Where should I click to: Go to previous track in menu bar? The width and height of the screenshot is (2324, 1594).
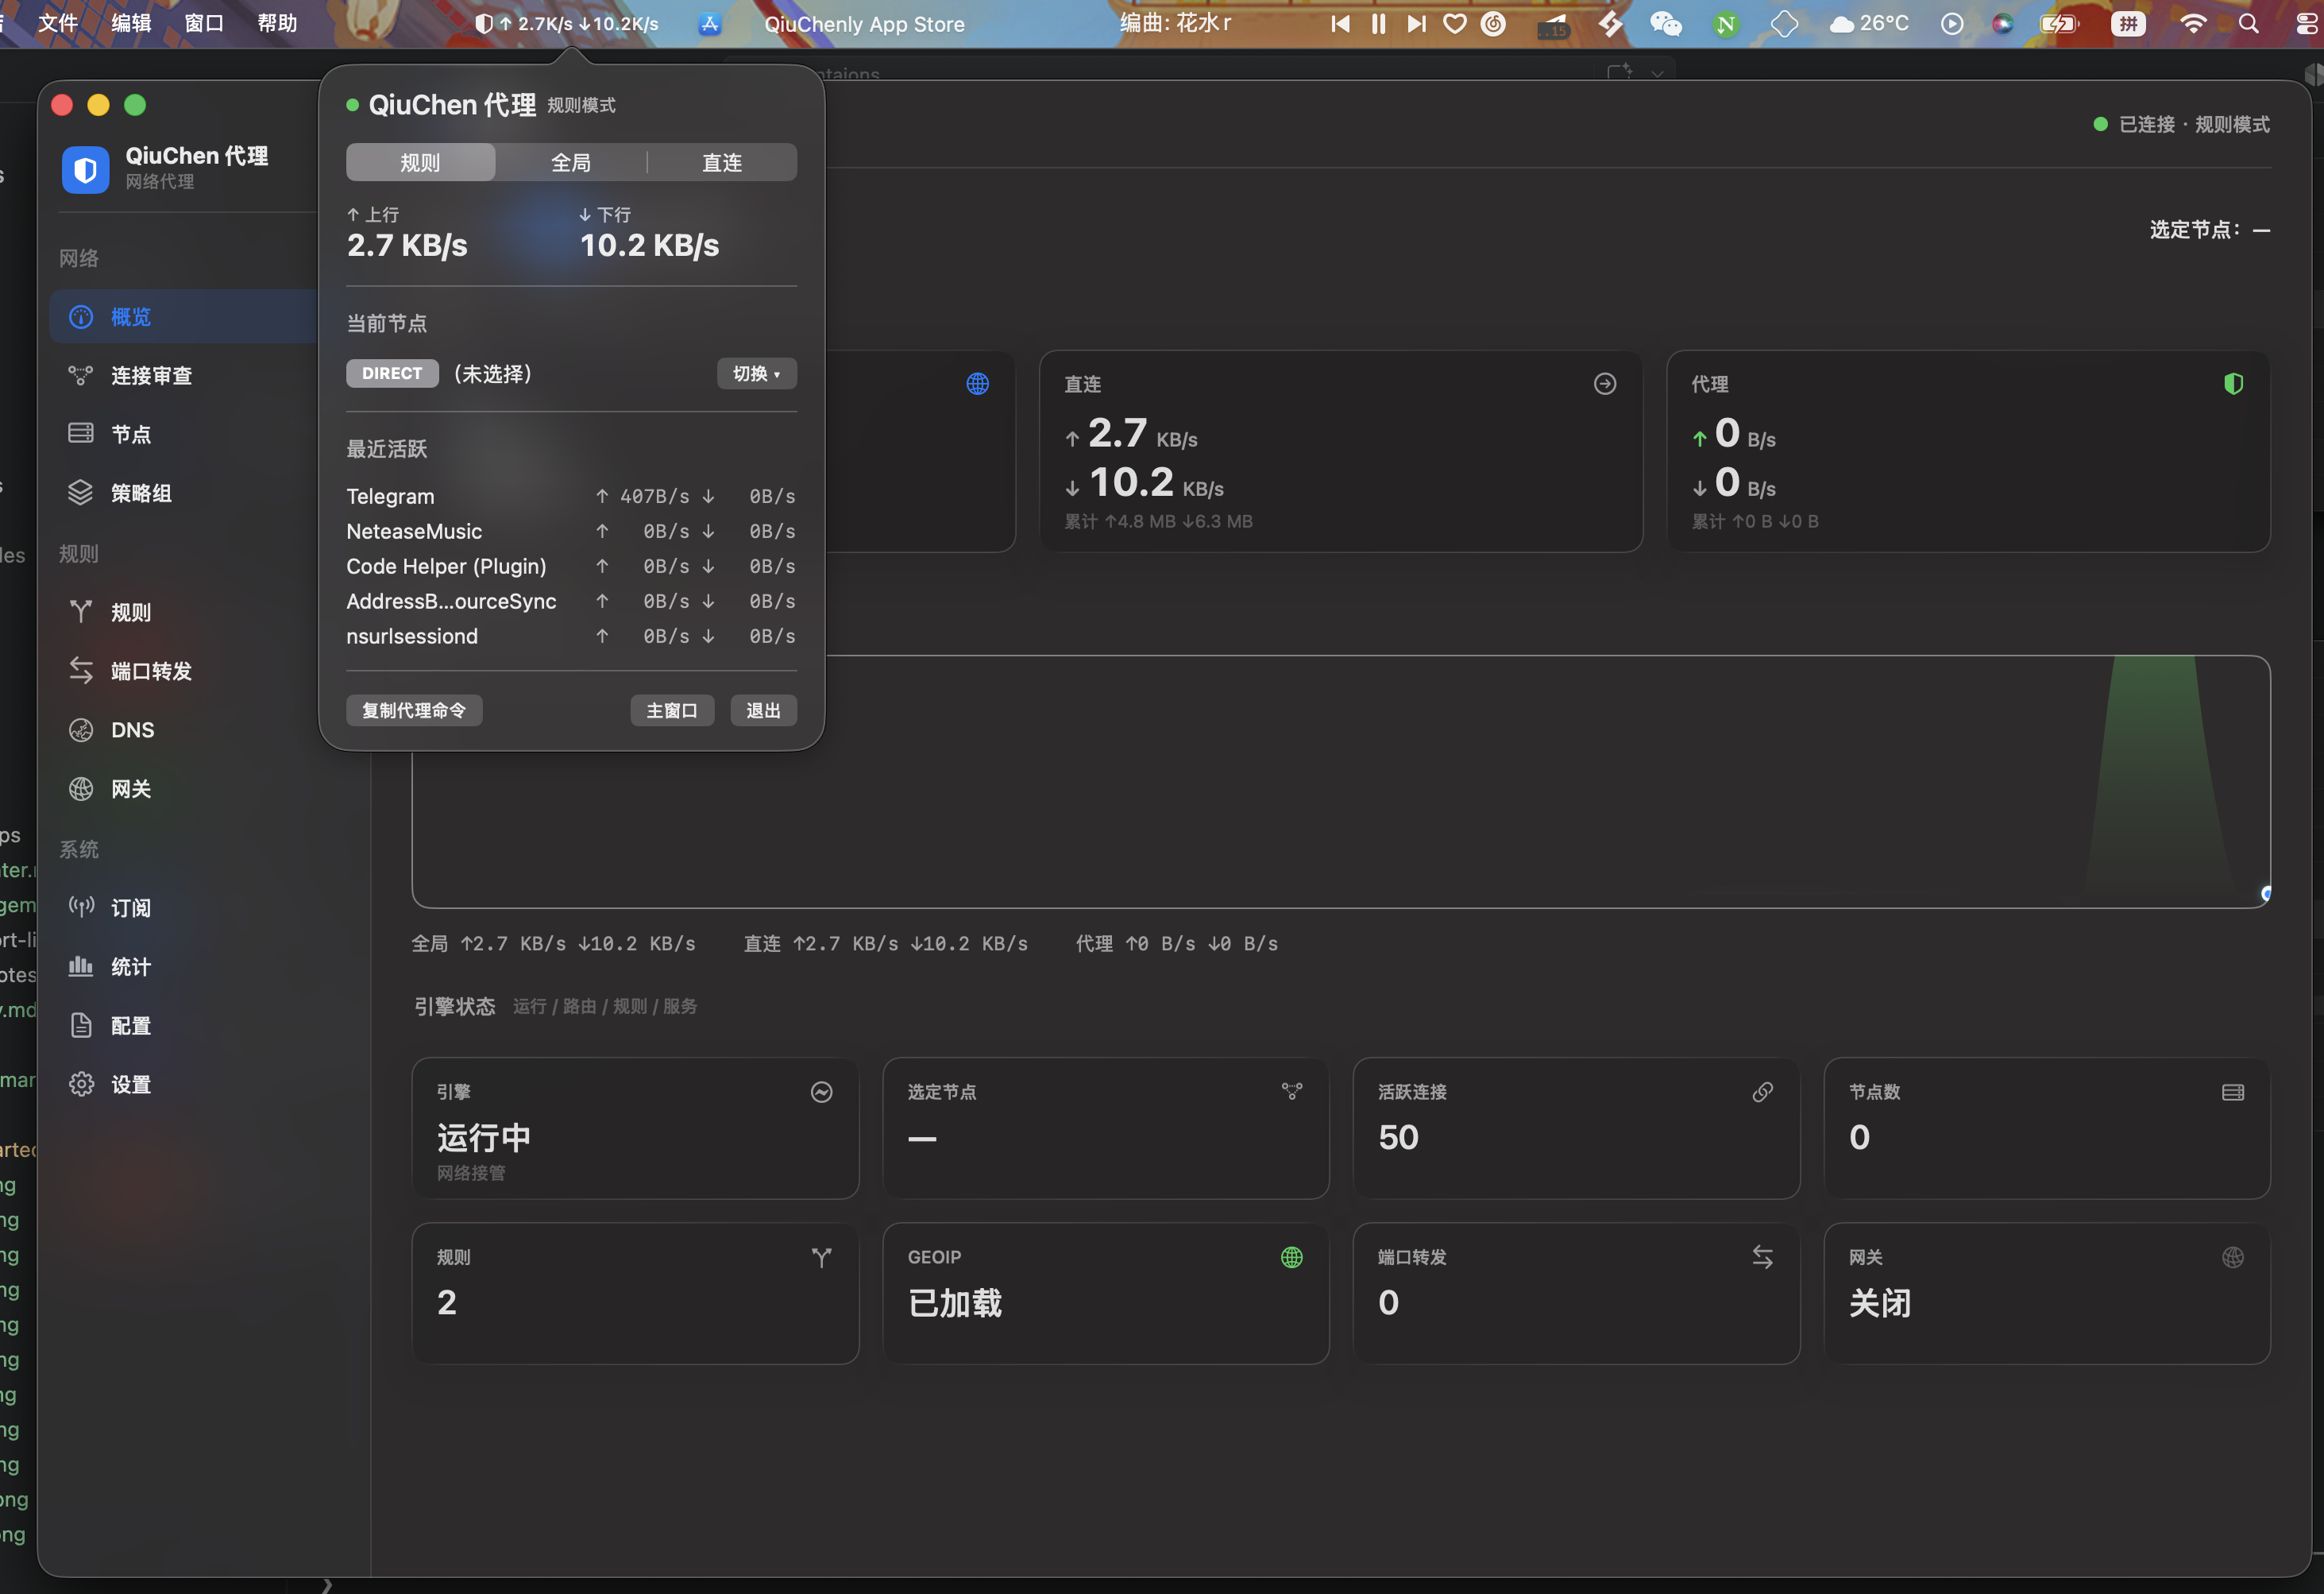tap(1340, 23)
